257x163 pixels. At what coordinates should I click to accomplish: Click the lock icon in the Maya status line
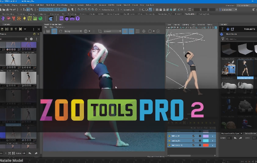point(69,10)
